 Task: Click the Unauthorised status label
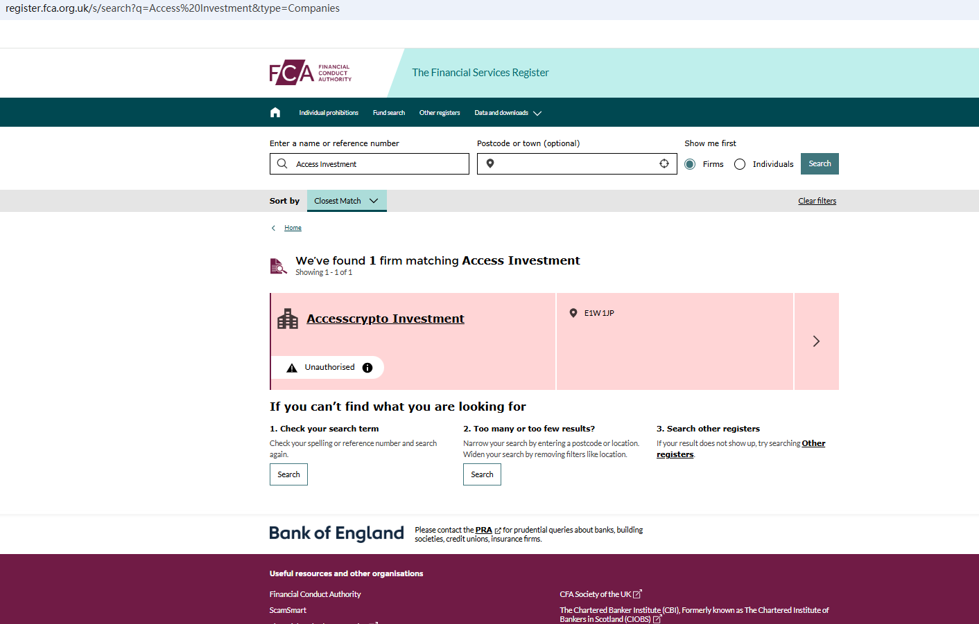click(x=329, y=367)
